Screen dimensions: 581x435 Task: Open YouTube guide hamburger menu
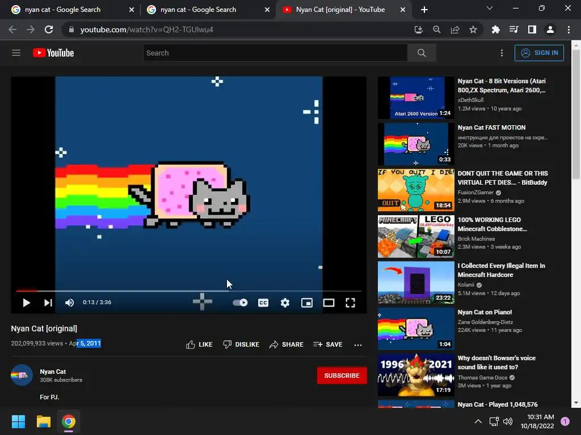[16, 53]
